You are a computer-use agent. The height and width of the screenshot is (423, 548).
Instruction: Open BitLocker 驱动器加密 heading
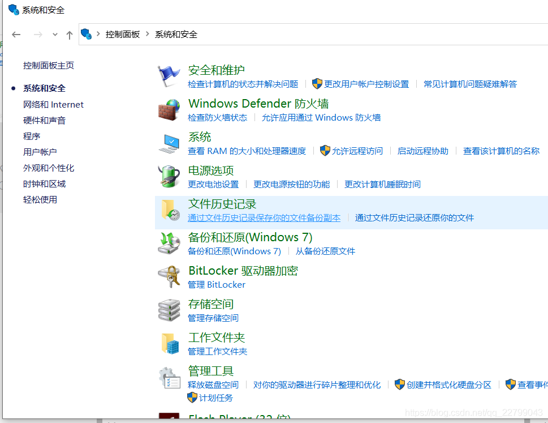click(x=243, y=271)
